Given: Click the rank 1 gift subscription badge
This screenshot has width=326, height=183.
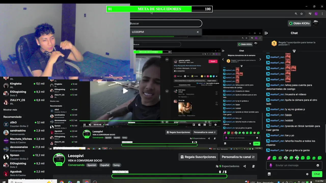Looking at the screenshot, I should 274,44.
